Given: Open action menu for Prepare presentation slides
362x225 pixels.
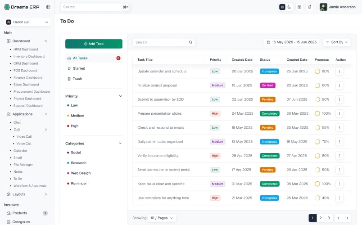Looking at the screenshot, I should click(339, 113).
